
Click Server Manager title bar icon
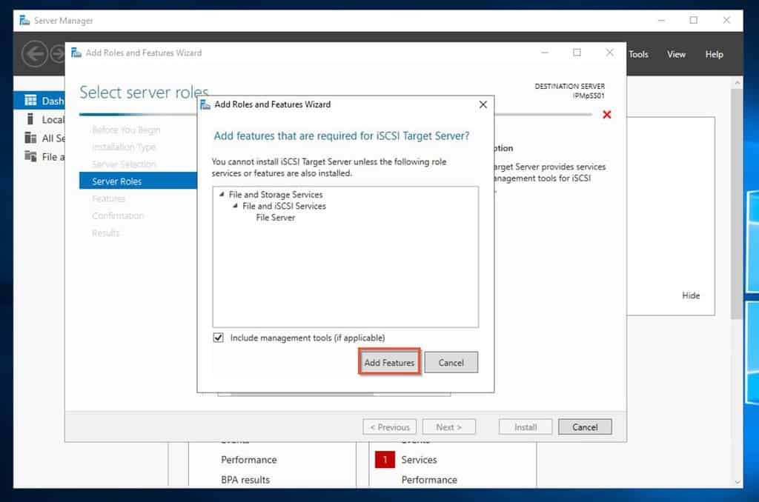[x=24, y=20]
